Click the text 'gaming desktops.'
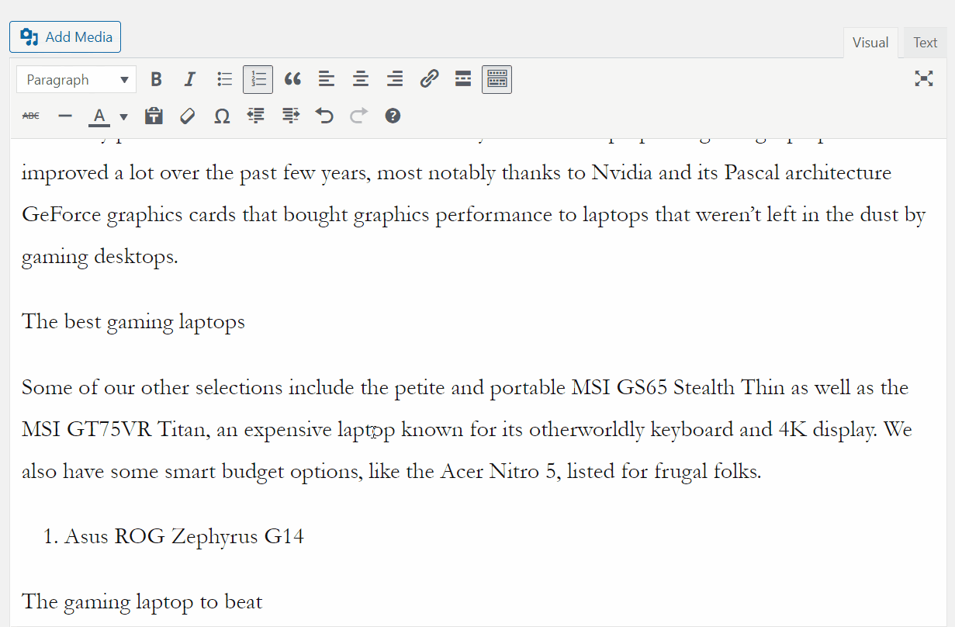Screen dimensions: 955x627 [100, 257]
